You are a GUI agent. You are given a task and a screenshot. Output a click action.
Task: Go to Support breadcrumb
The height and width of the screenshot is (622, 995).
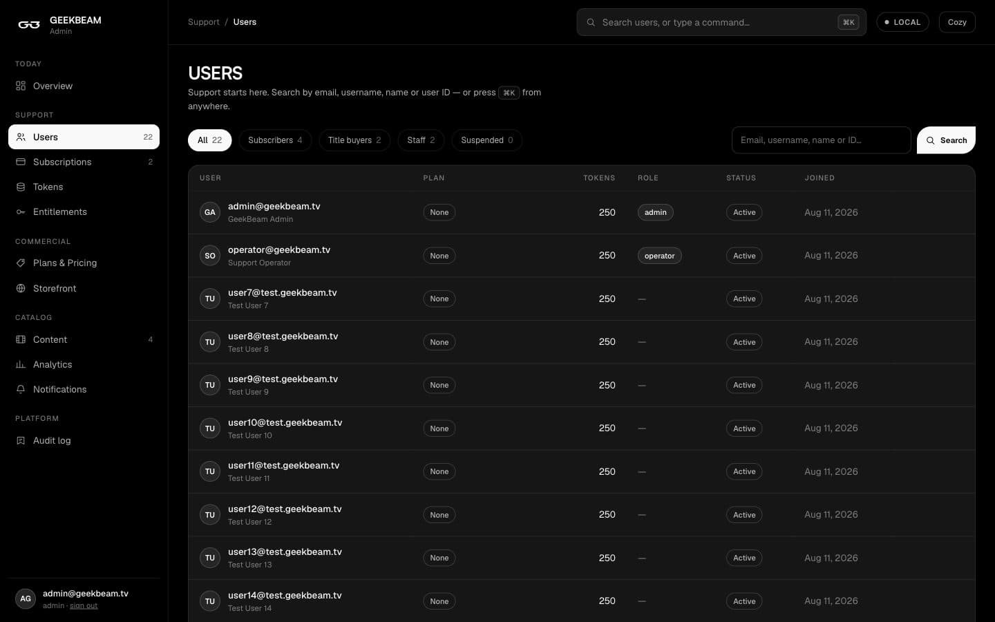click(x=204, y=22)
